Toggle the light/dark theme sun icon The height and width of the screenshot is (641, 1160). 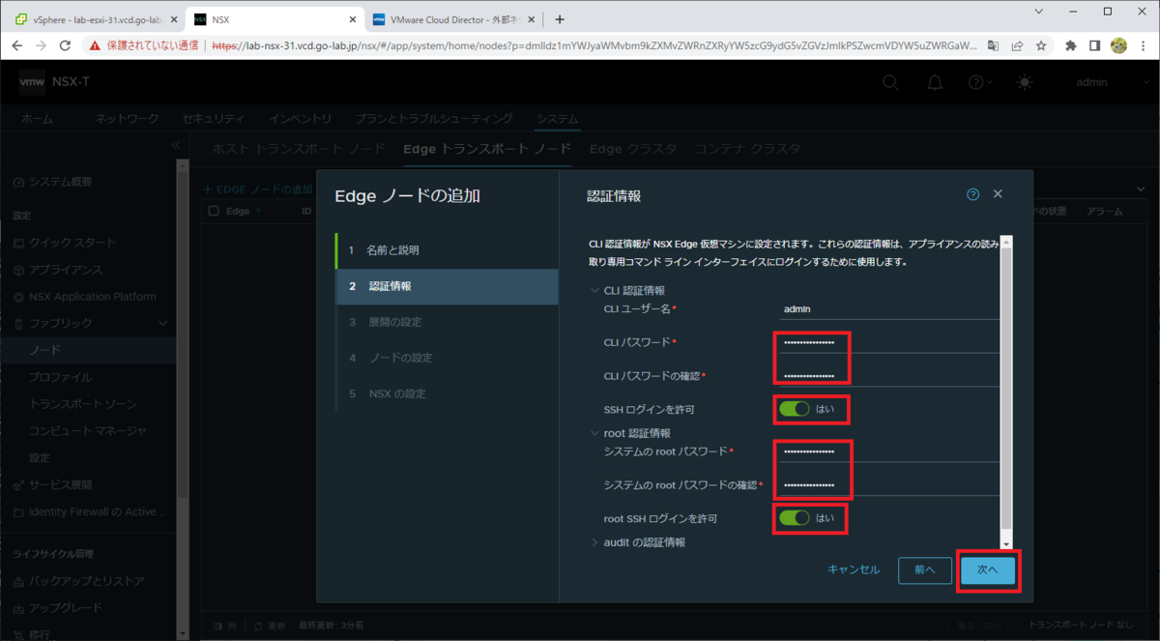click(1025, 83)
